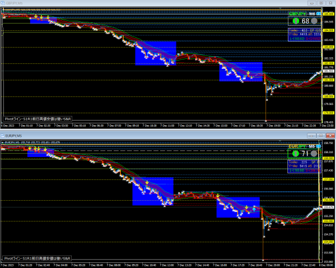Click the EURJPY chart window title icon
Image resolution: width=336 pixels, height=268 pixels.
coord(3,136)
